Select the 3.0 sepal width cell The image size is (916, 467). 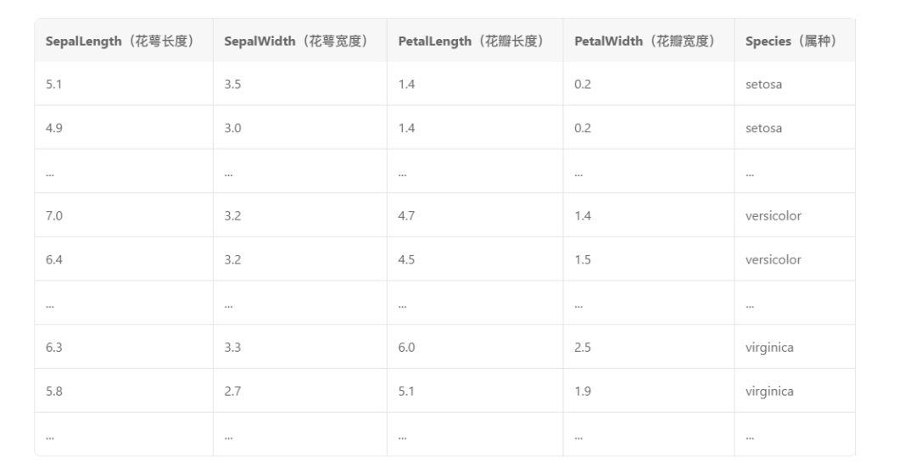[x=232, y=129]
